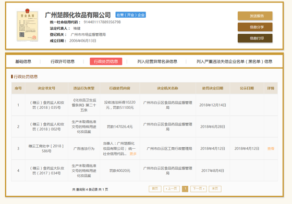Select the 行政处罚信息 tab
292x204 pixels.
[x=106, y=61]
